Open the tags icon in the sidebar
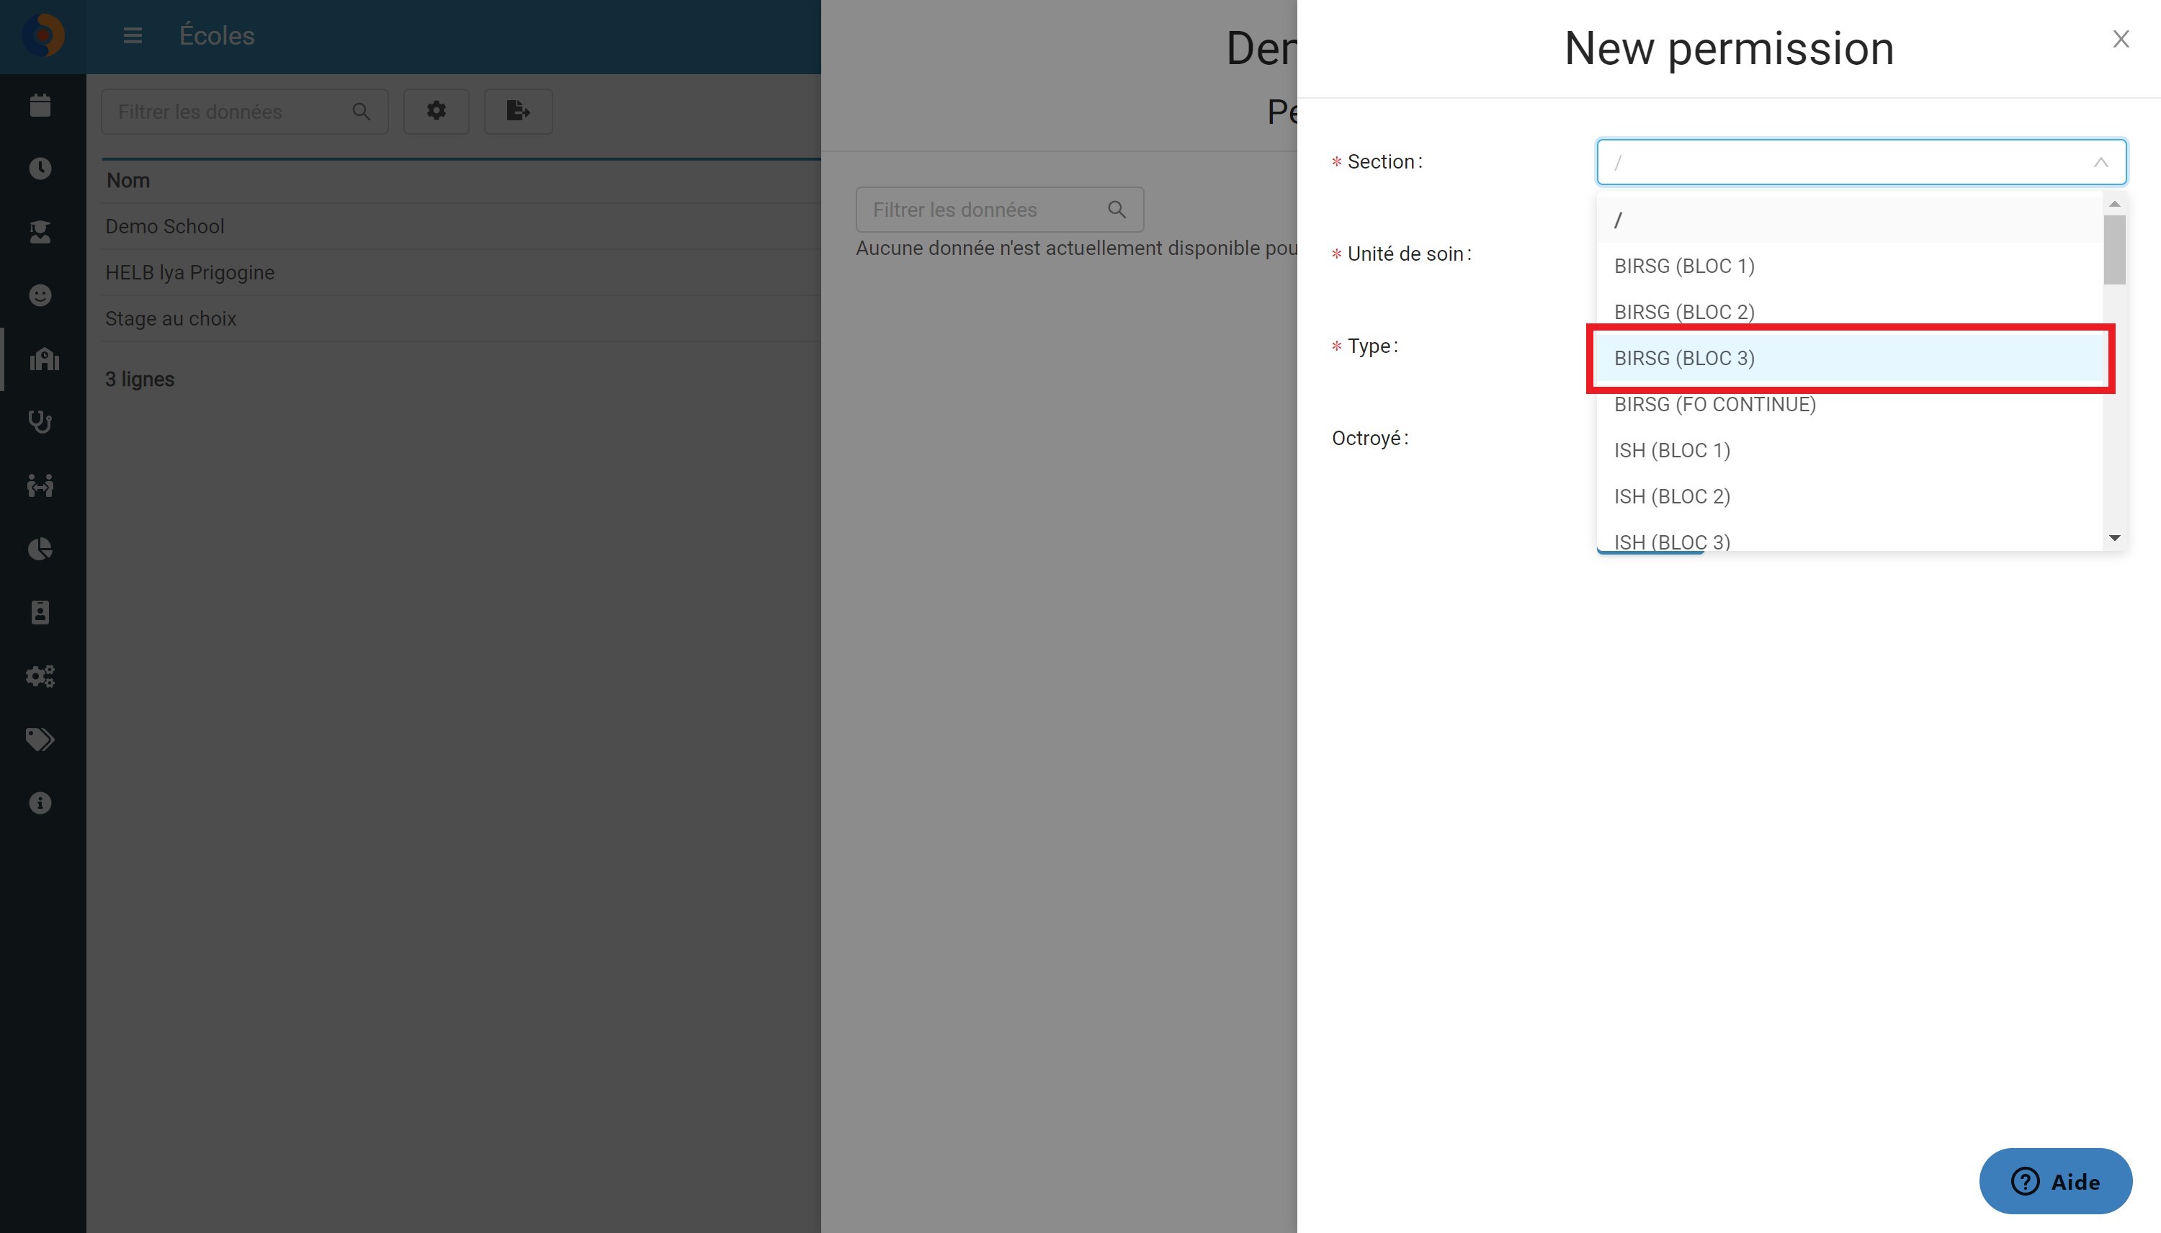2161x1233 pixels. pyautogui.click(x=40, y=739)
